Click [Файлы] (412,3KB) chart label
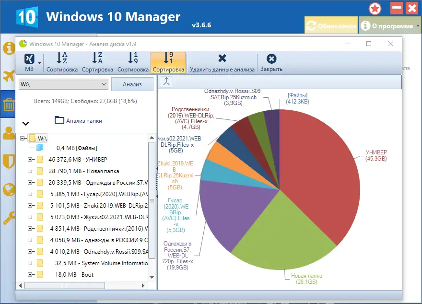Viewport: 422px width, 304px height. (297, 98)
